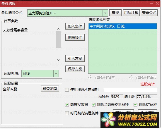Click 改变范围 to change stock range

tap(50, 88)
